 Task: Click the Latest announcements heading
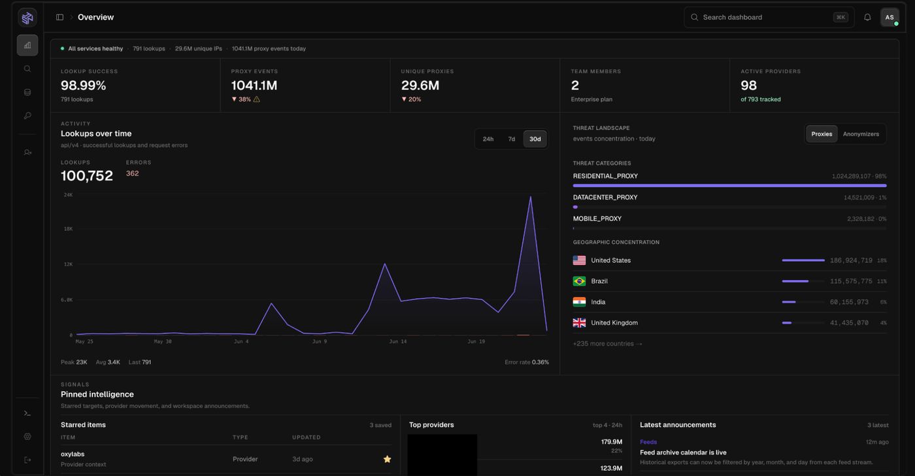678,425
